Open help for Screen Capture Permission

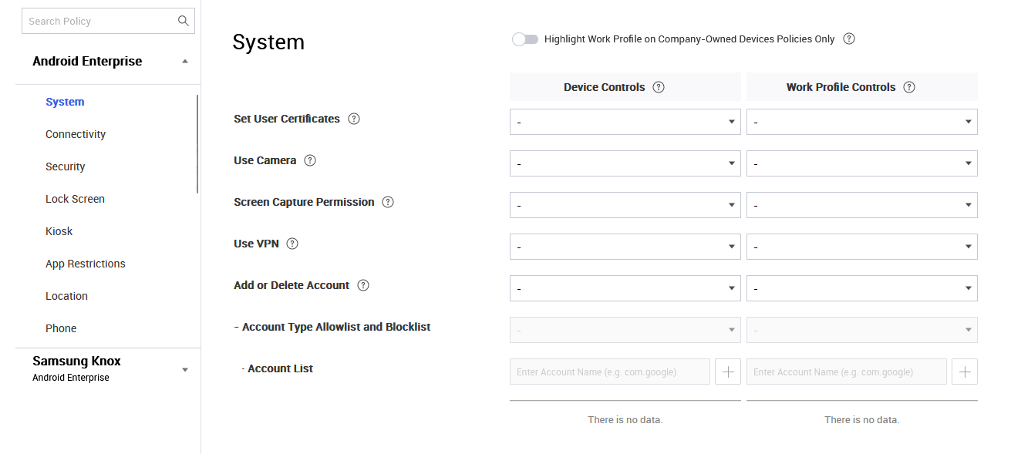[x=388, y=201]
